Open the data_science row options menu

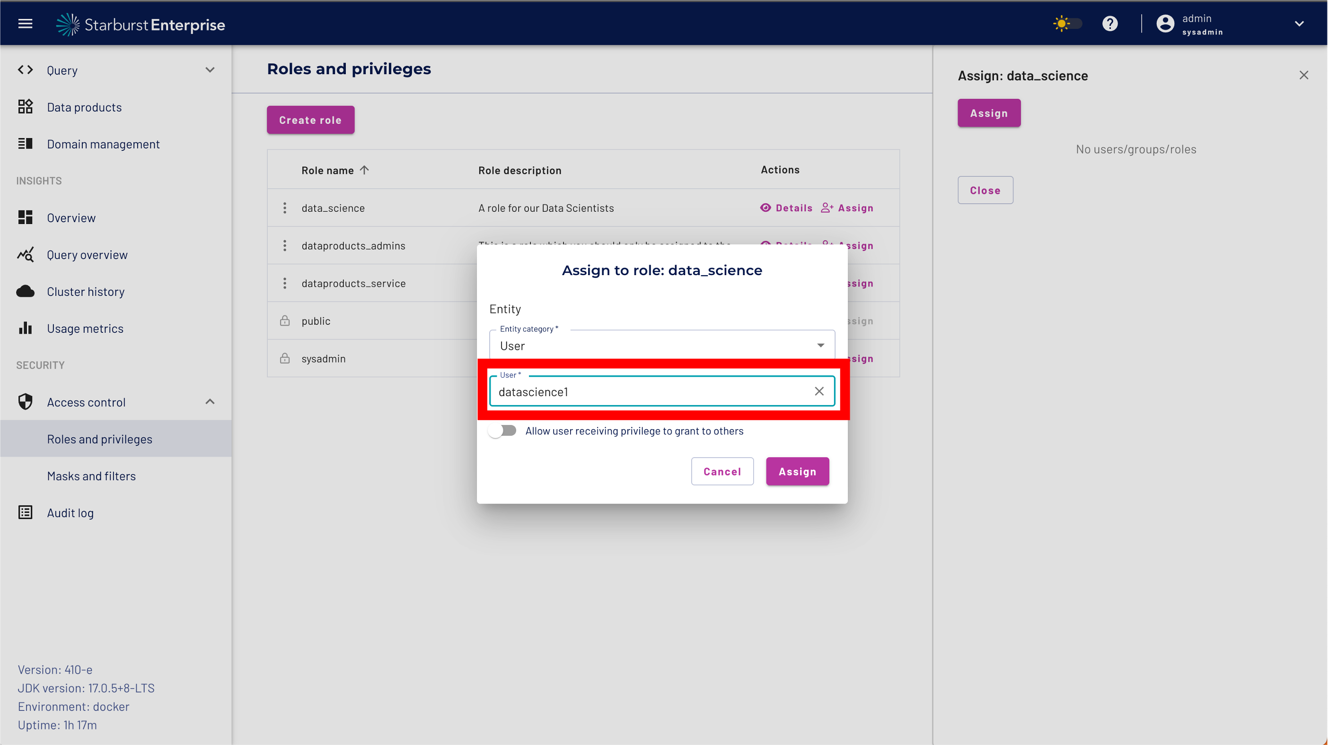[x=284, y=208]
